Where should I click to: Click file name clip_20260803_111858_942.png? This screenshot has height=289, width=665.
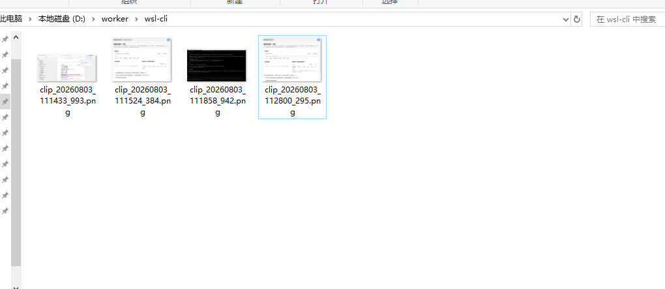[218, 101]
